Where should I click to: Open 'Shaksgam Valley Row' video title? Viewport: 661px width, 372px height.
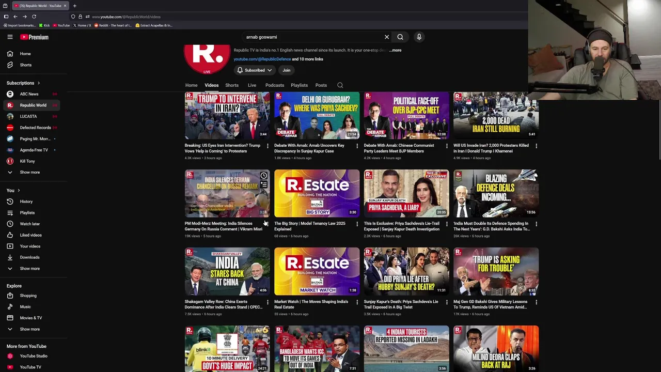click(223, 304)
